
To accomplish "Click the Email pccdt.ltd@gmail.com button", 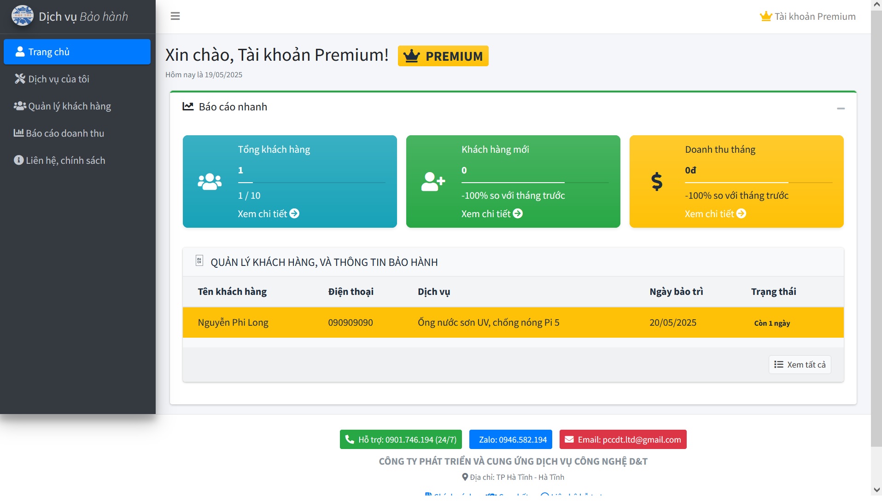I will pyautogui.click(x=623, y=440).
